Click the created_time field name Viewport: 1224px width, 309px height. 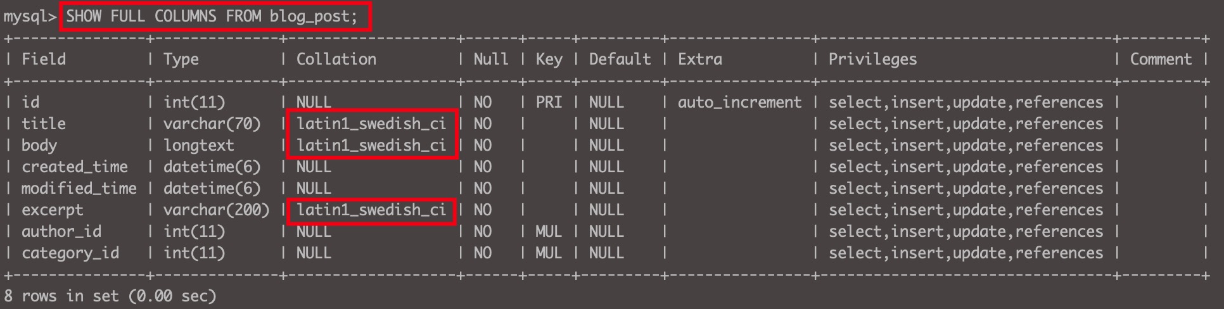pyautogui.click(x=75, y=167)
